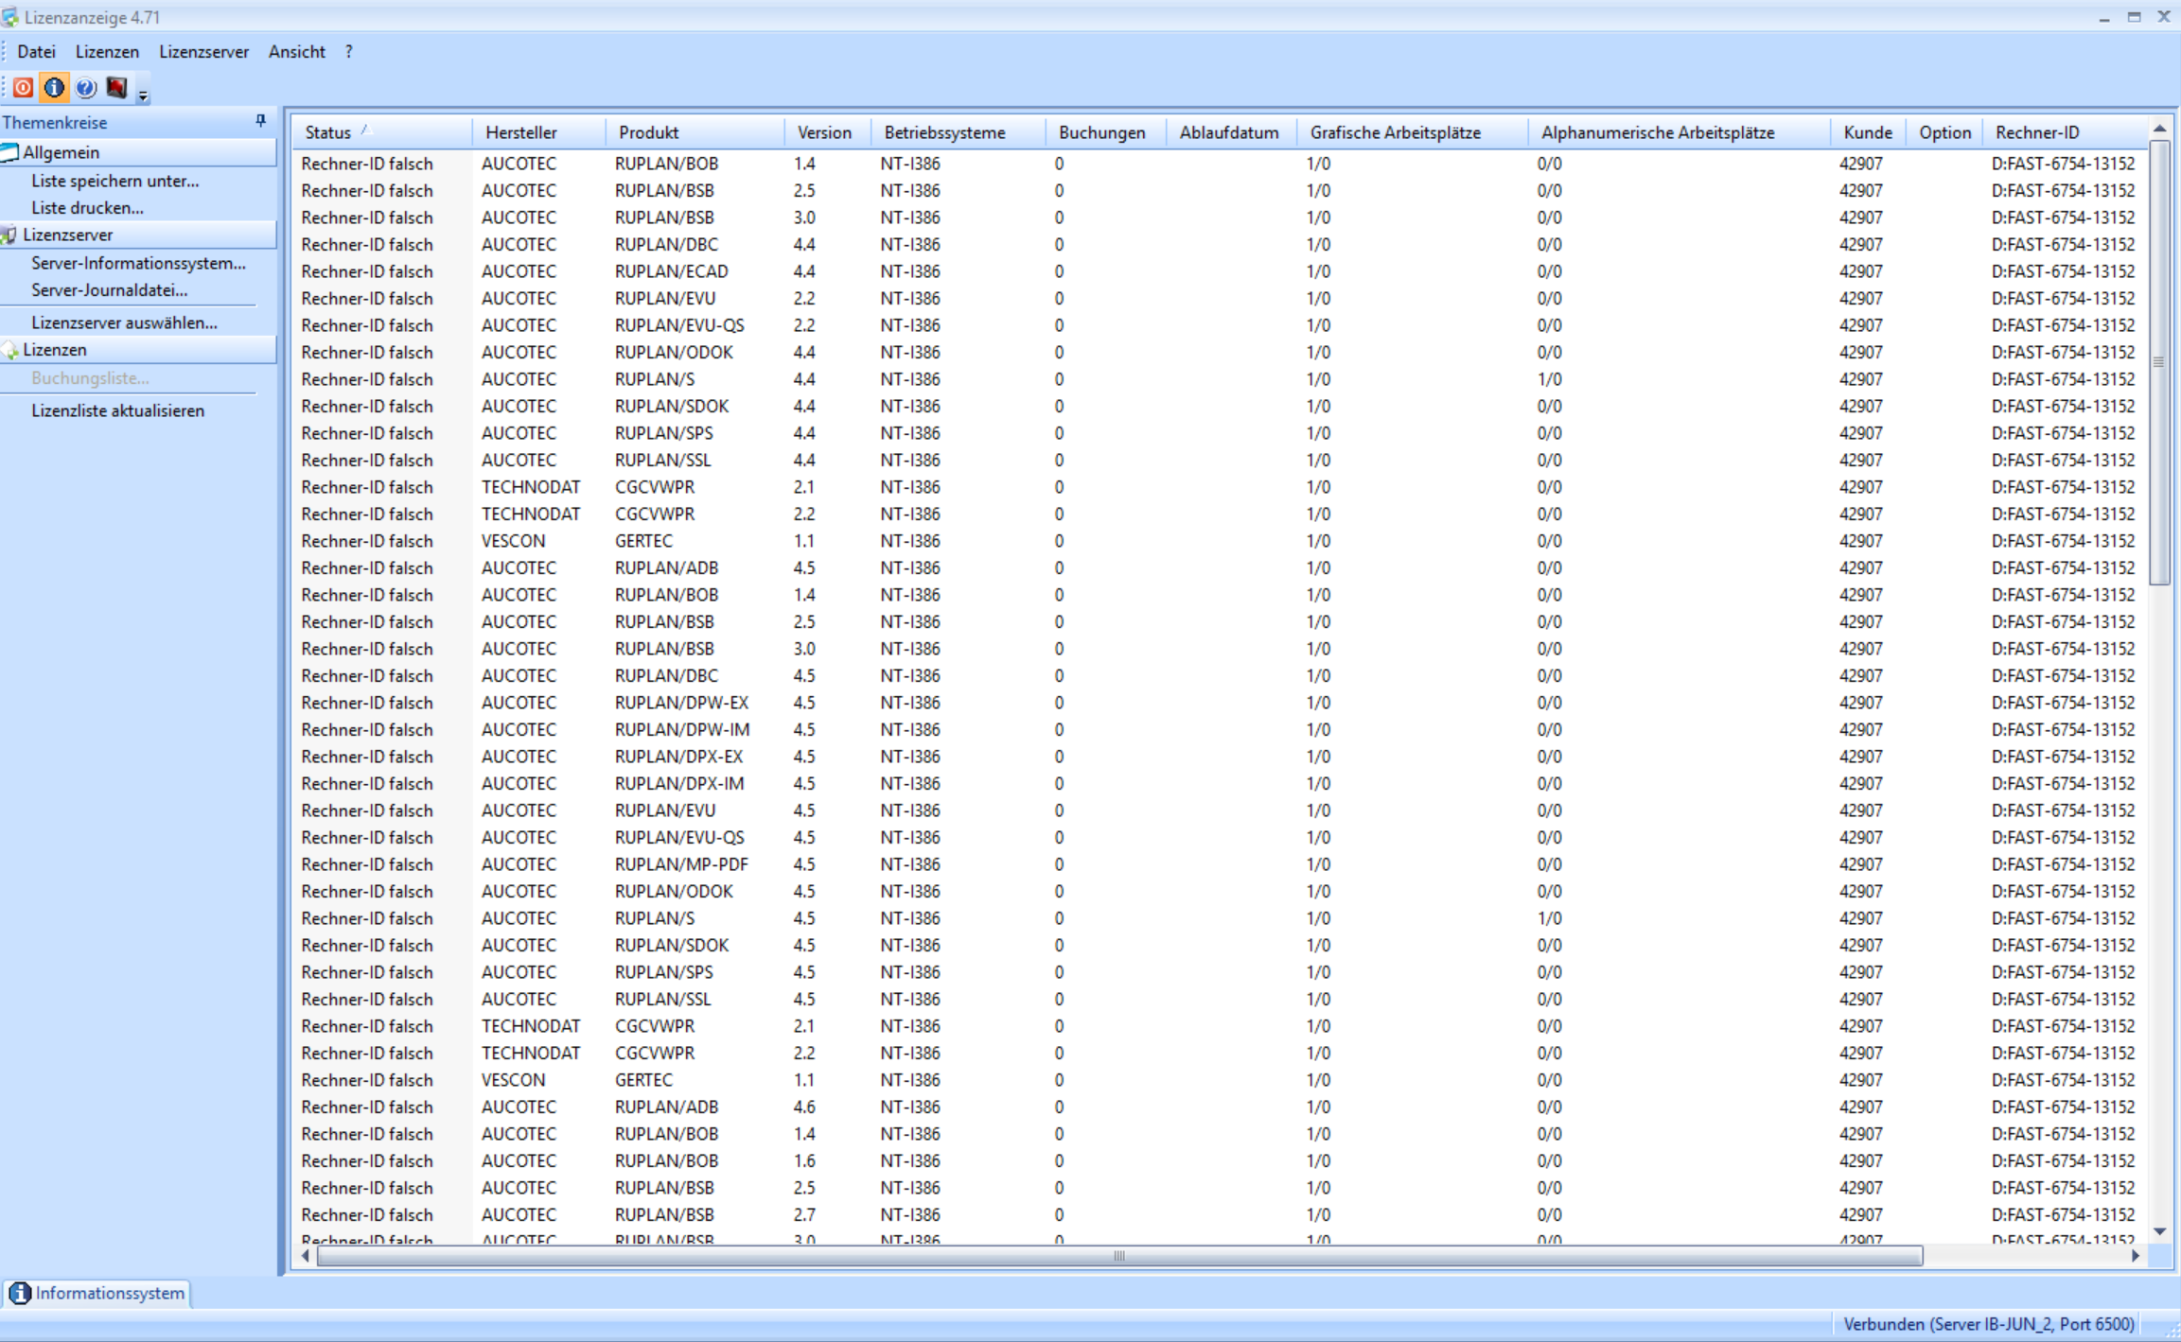
Task: Collapse the Lizenzserver section header
Action: pyautogui.click(x=137, y=235)
